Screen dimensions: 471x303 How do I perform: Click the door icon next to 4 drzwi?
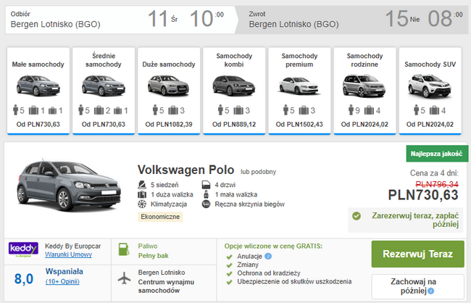[x=206, y=185]
